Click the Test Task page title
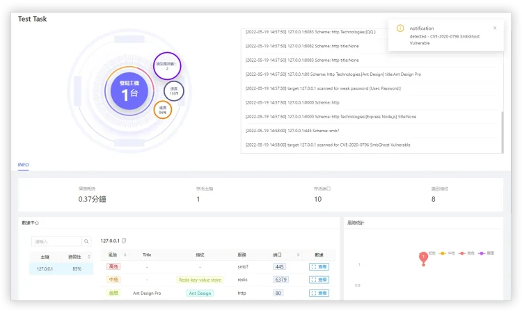Screen dimensions: 522x313 click(x=32, y=19)
